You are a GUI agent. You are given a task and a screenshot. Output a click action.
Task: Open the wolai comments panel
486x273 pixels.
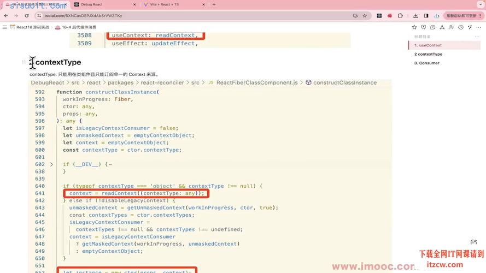point(432,27)
